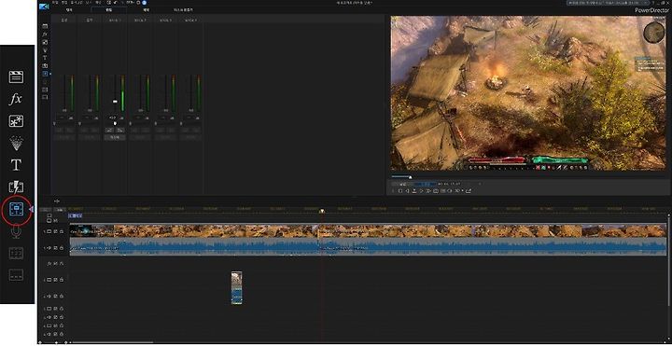Open the T Title Room in the enlarged sidebar
Image resolution: width=672 pixels, height=346 pixels.
16,164
